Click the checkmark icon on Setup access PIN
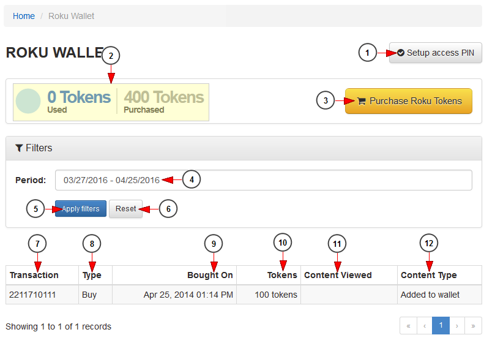 pyautogui.click(x=401, y=53)
